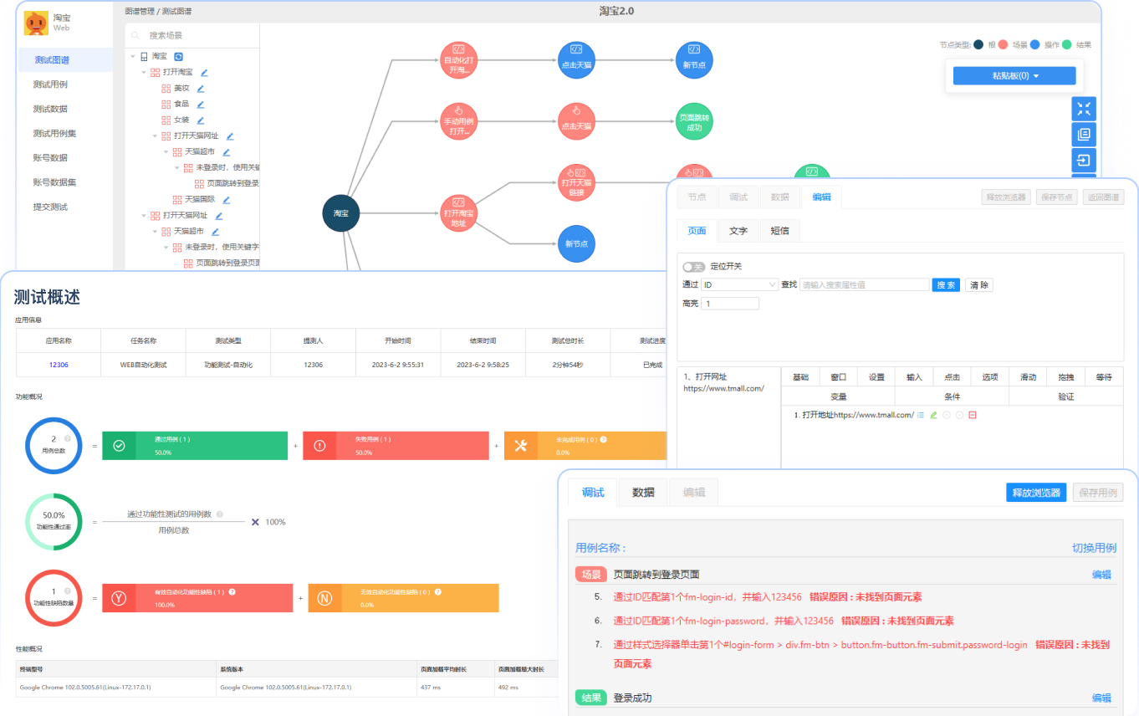
Task: Click the 清除 button
Action: coord(978,285)
